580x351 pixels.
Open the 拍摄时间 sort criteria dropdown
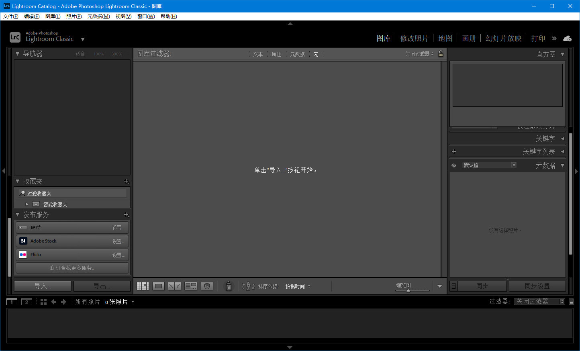[x=298, y=286]
